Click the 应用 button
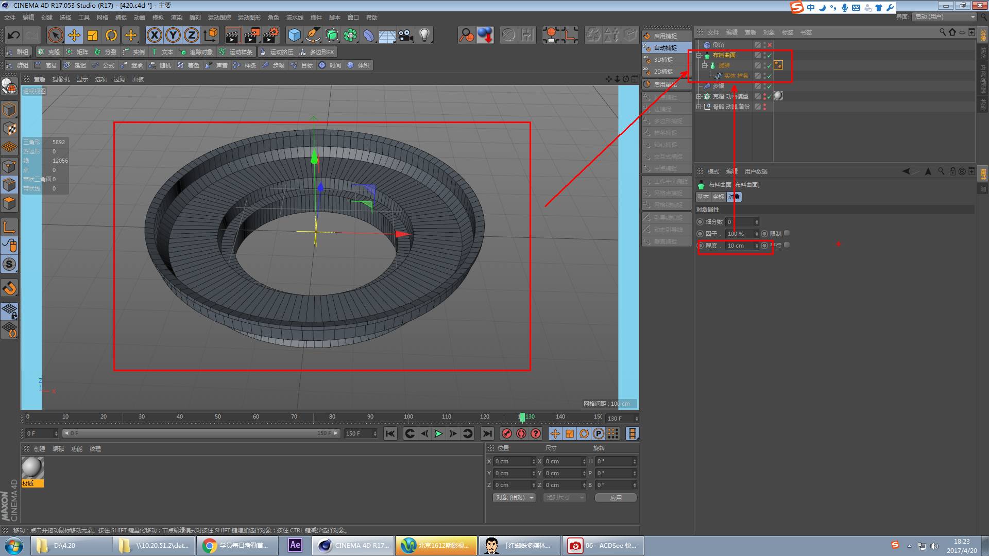The image size is (989, 556). [616, 497]
